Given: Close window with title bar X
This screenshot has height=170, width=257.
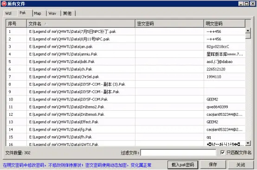Looking at the screenshot, I should 252,4.
